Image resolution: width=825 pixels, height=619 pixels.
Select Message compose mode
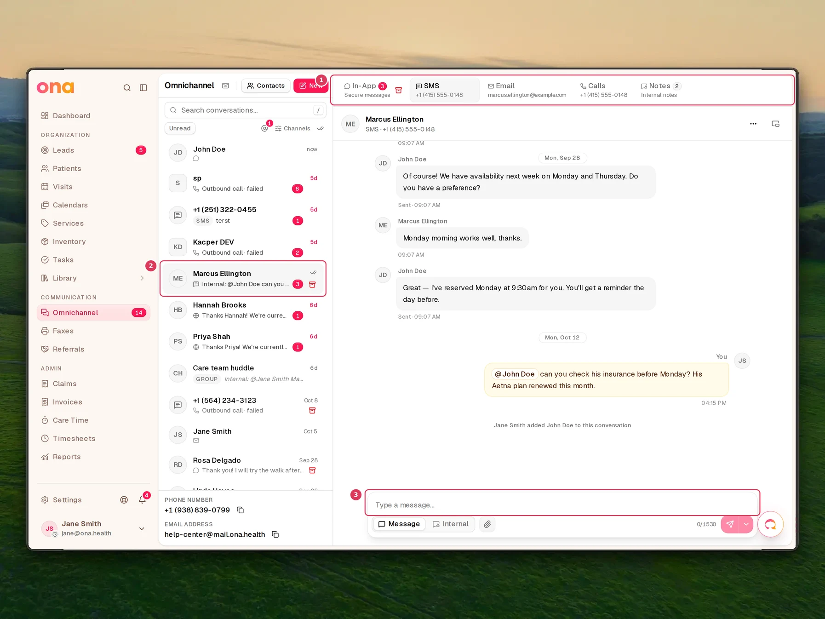click(x=399, y=524)
